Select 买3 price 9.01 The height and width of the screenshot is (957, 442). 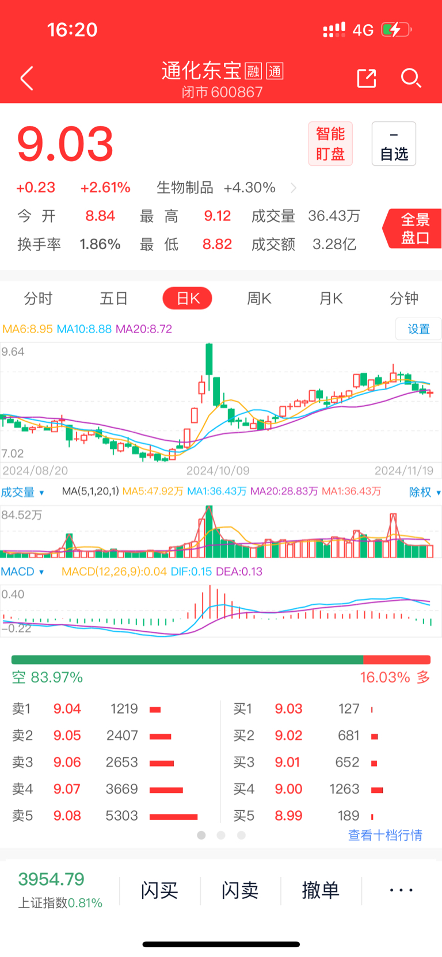click(x=287, y=762)
